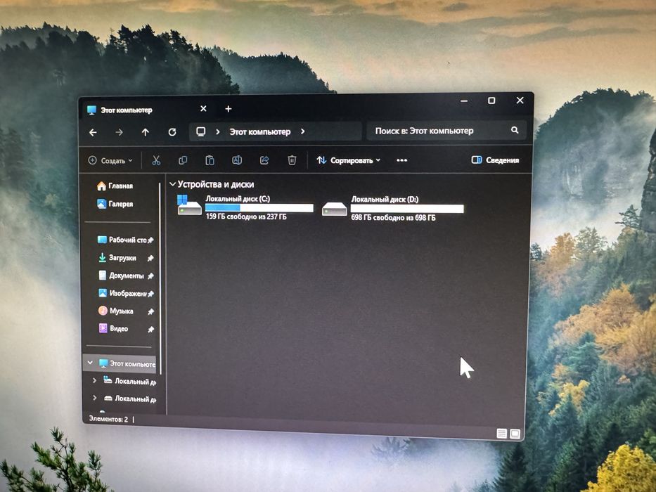This screenshot has width=656, height=492.
Task: Open Галерея in the sidebar
Action: click(x=115, y=204)
